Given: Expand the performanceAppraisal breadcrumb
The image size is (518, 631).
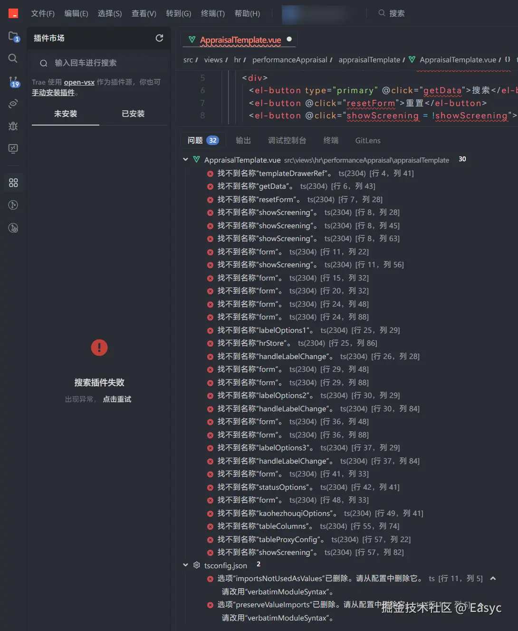Looking at the screenshot, I should (x=290, y=59).
